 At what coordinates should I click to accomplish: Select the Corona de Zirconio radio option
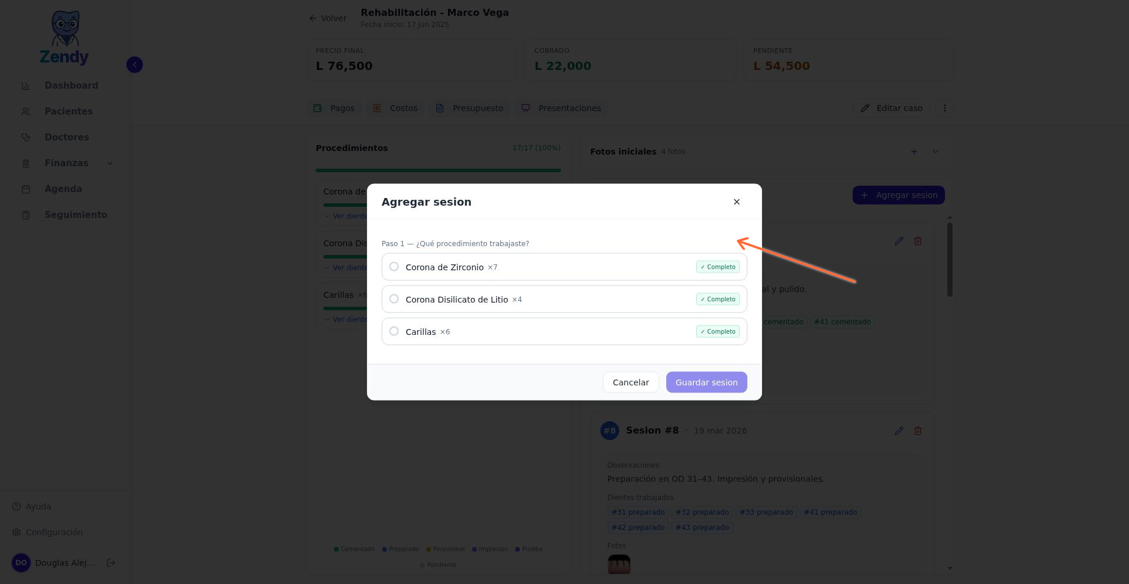tap(394, 267)
